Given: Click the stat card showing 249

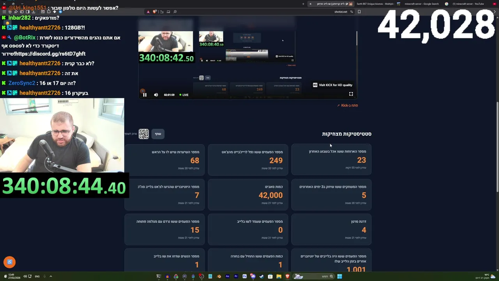Looking at the screenshot, I should (x=248, y=159).
